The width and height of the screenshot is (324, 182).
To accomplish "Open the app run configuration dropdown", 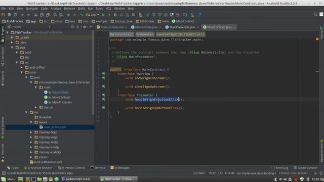I will [93, 15].
